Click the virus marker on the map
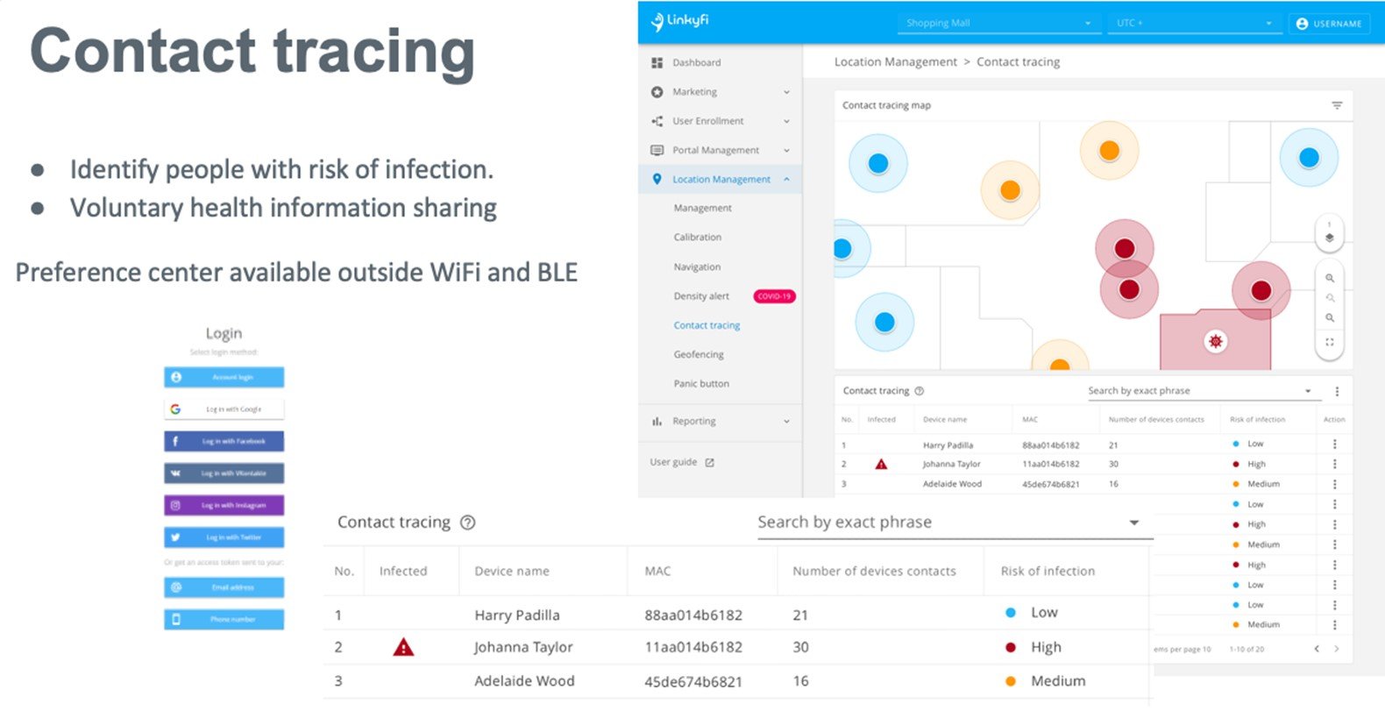Image resolution: width=1385 pixels, height=711 pixels. coord(1215,341)
